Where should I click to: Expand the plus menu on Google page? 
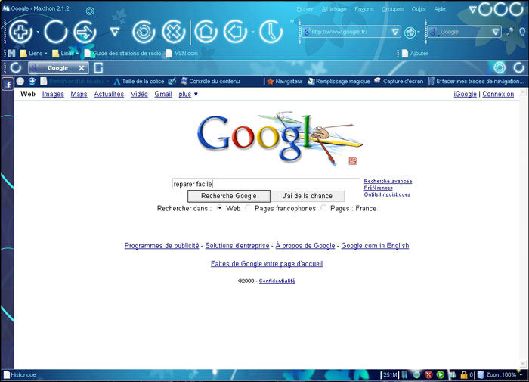click(x=188, y=95)
